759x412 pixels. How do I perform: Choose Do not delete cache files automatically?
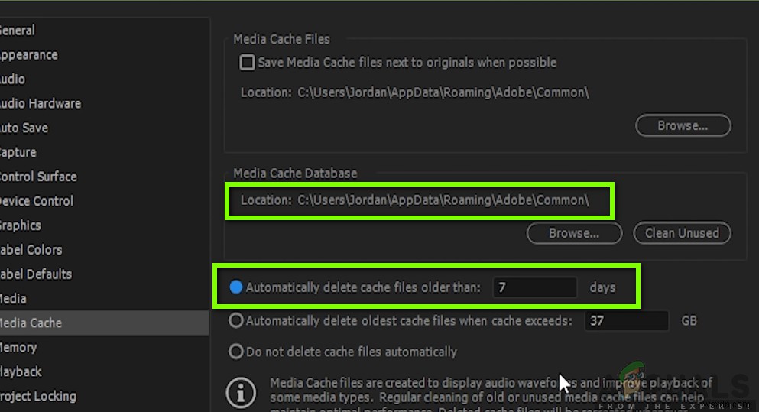(x=237, y=352)
